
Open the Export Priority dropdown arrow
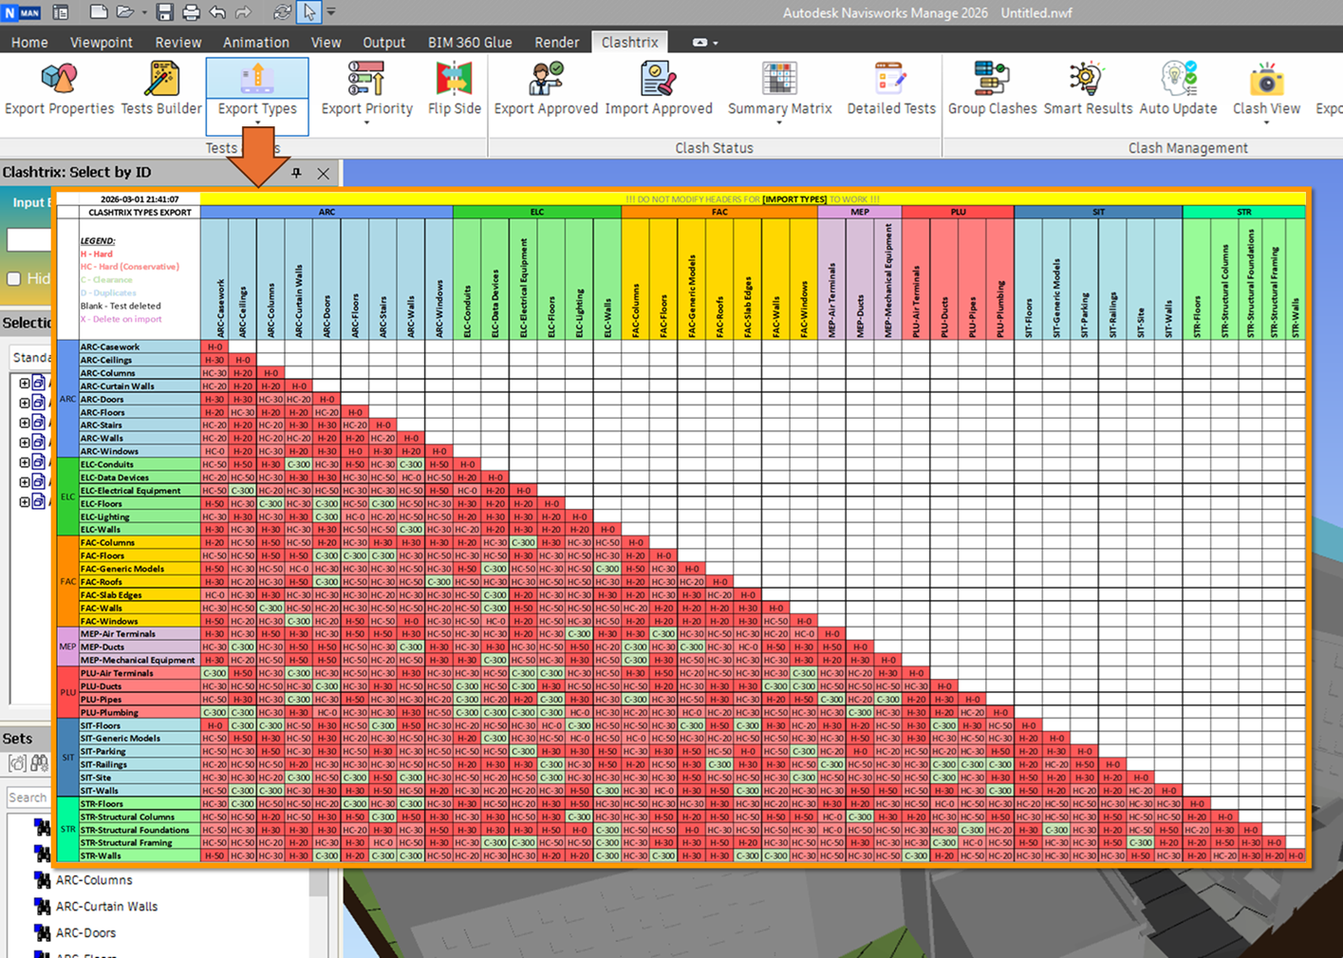pyautogui.click(x=366, y=123)
